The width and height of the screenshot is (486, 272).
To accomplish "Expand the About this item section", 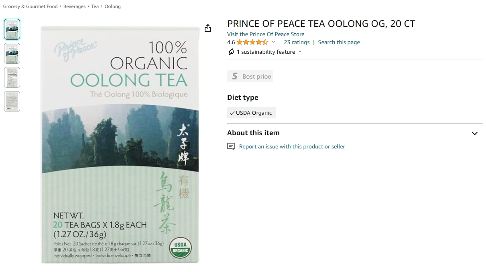I will pyautogui.click(x=475, y=133).
